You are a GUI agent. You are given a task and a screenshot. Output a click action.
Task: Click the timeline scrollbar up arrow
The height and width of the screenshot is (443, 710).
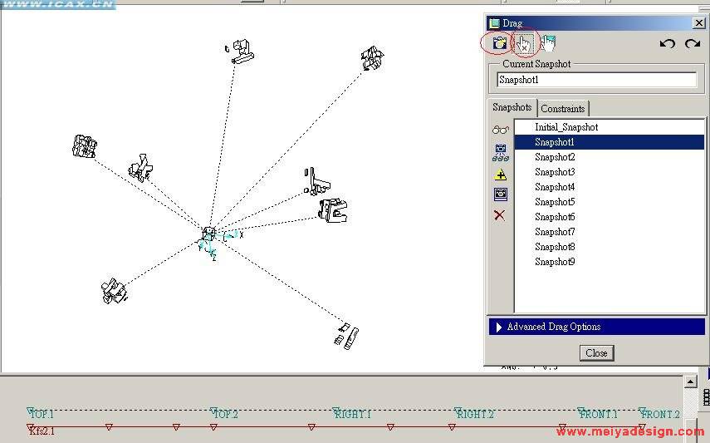(x=690, y=381)
